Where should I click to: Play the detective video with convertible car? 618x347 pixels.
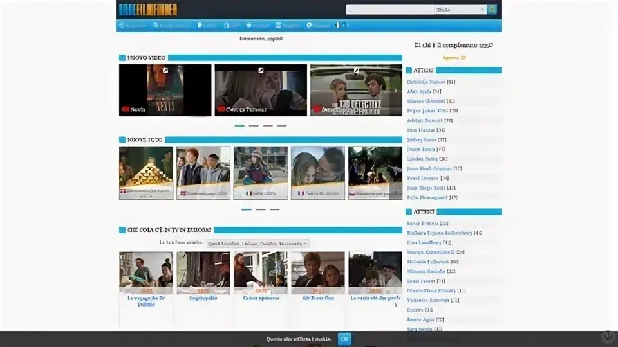pos(356,90)
